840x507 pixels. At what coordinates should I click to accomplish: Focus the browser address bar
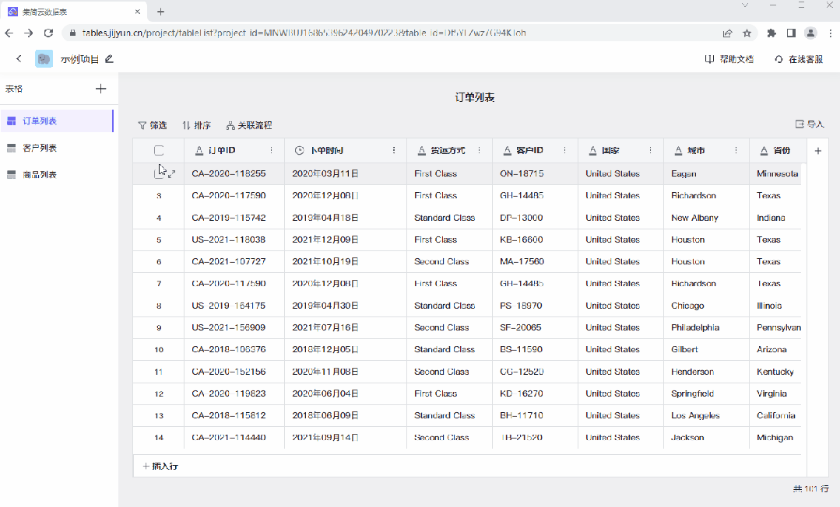point(396,33)
